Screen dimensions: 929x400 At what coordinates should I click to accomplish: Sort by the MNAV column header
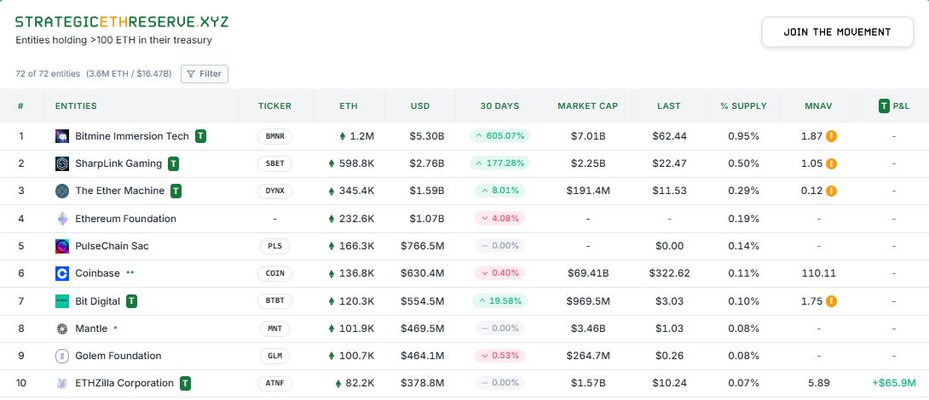tap(818, 106)
